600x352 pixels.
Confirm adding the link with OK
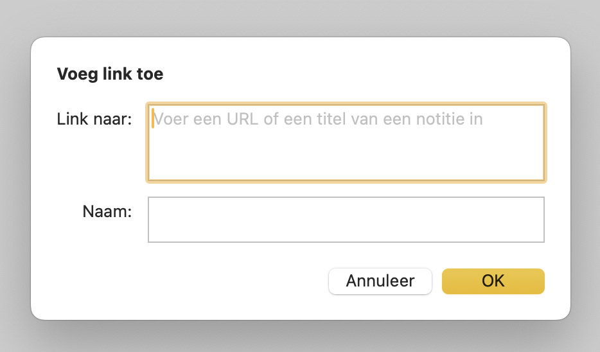click(x=493, y=281)
